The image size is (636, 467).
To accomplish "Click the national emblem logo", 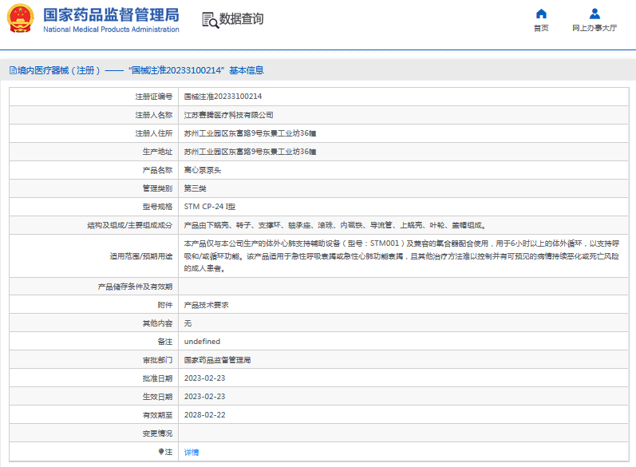I will [20, 18].
